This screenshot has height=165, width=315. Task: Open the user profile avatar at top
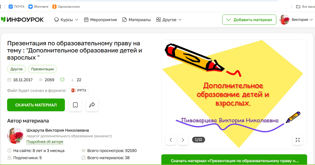pyautogui.click(x=284, y=20)
